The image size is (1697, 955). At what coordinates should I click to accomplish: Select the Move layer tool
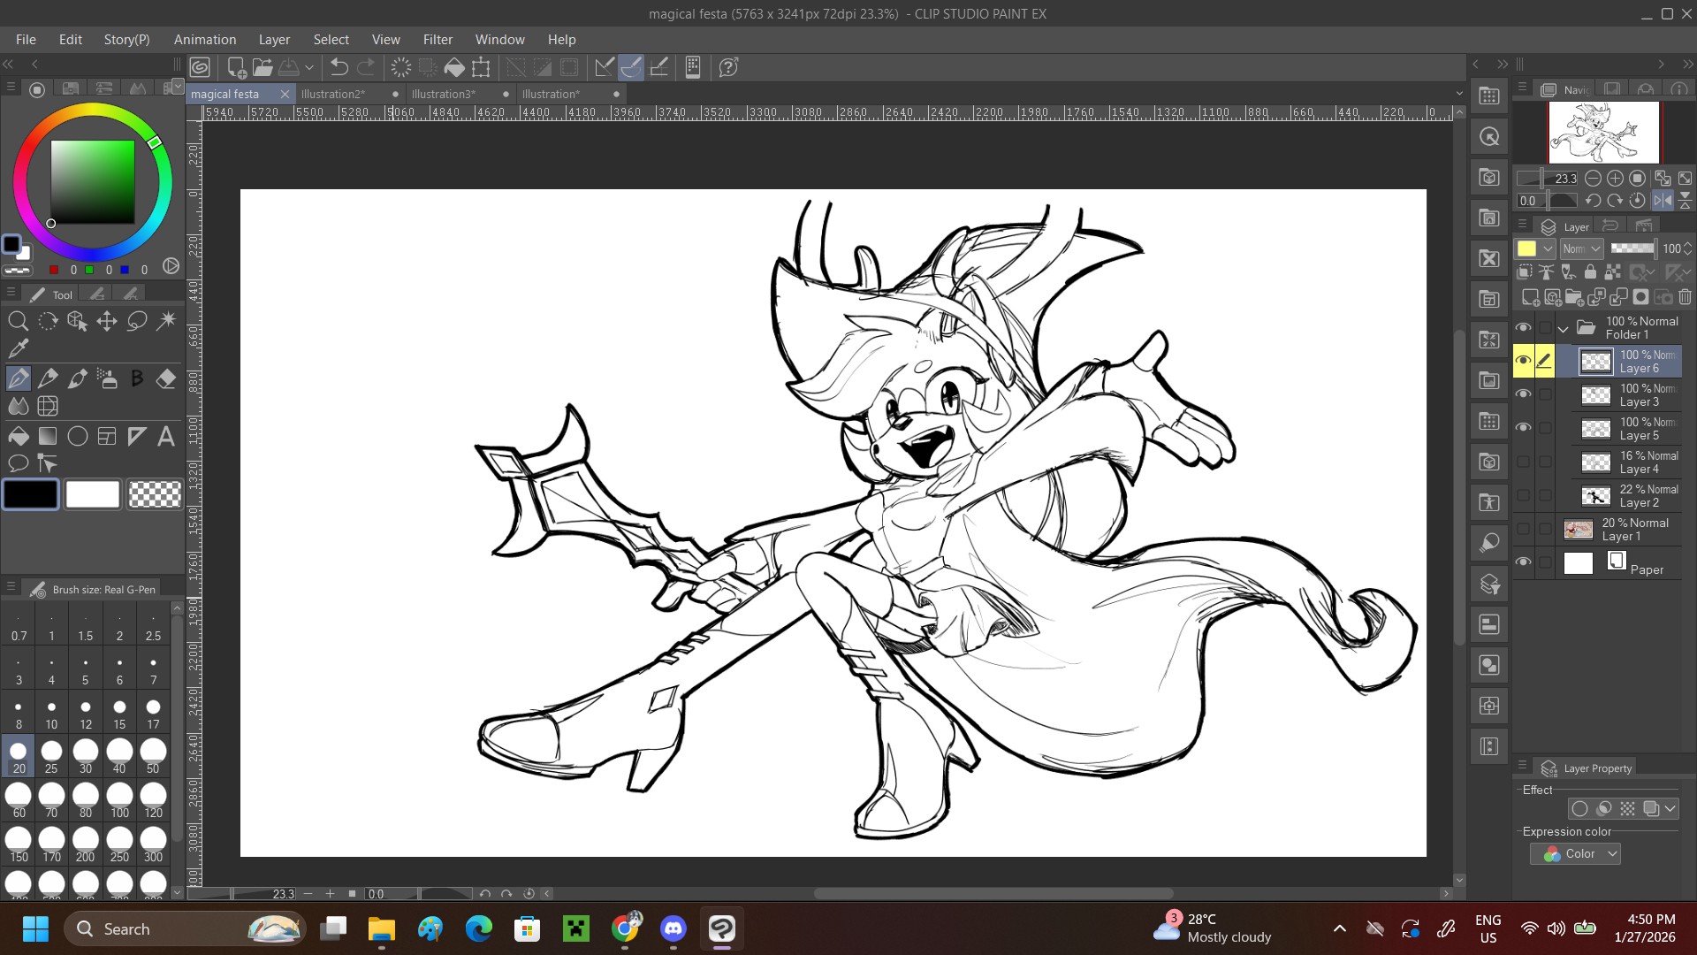click(x=107, y=321)
